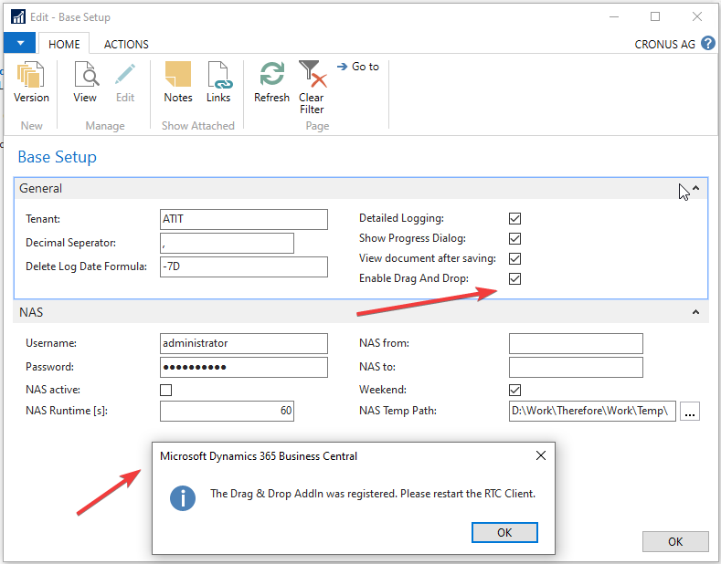Toggle the Show Progress Dialog checkbox

pos(515,239)
